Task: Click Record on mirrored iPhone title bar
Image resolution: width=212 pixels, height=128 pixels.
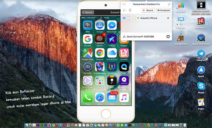Action: (87, 12)
